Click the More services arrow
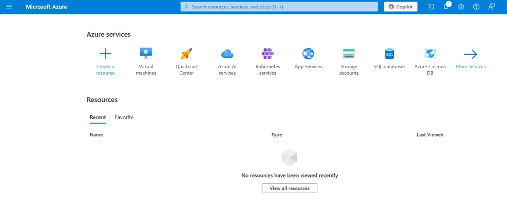 click(470, 54)
